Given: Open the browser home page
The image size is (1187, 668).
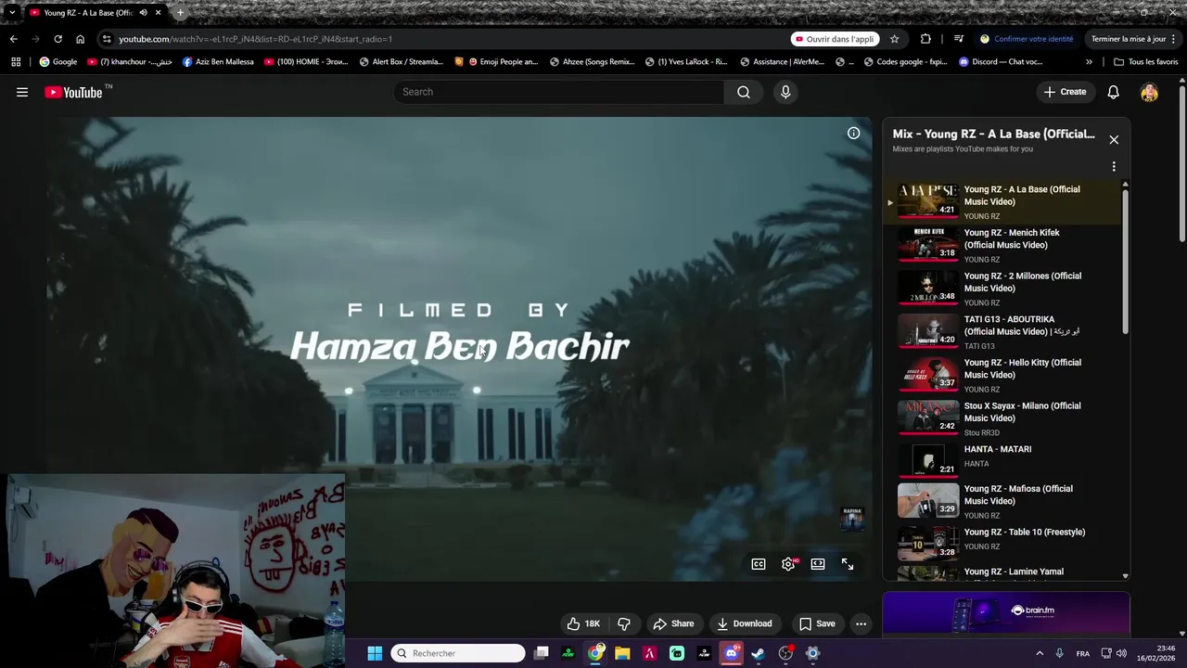Looking at the screenshot, I should pyautogui.click(x=80, y=39).
